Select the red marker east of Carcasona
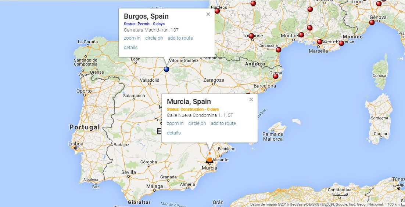This screenshot has width=405, height=207. click(278, 50)
